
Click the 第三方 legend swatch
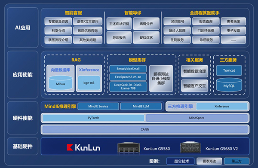coord(236,161)
